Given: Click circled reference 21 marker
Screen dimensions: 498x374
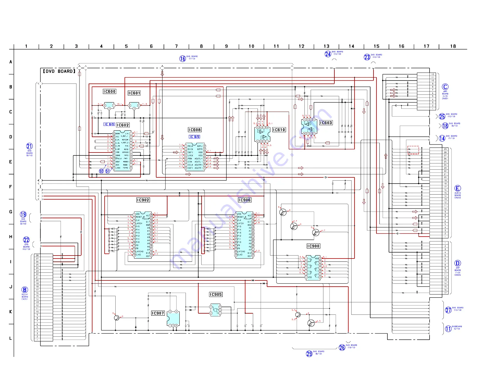Looking at the screenshot, I should click(x=29, y=146).
